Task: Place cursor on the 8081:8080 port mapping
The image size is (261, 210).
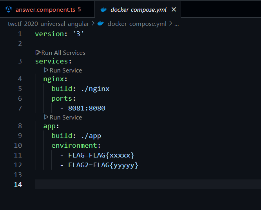Action: (x=87, y=108)
